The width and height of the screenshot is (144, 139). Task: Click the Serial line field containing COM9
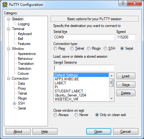coord(84,37)
